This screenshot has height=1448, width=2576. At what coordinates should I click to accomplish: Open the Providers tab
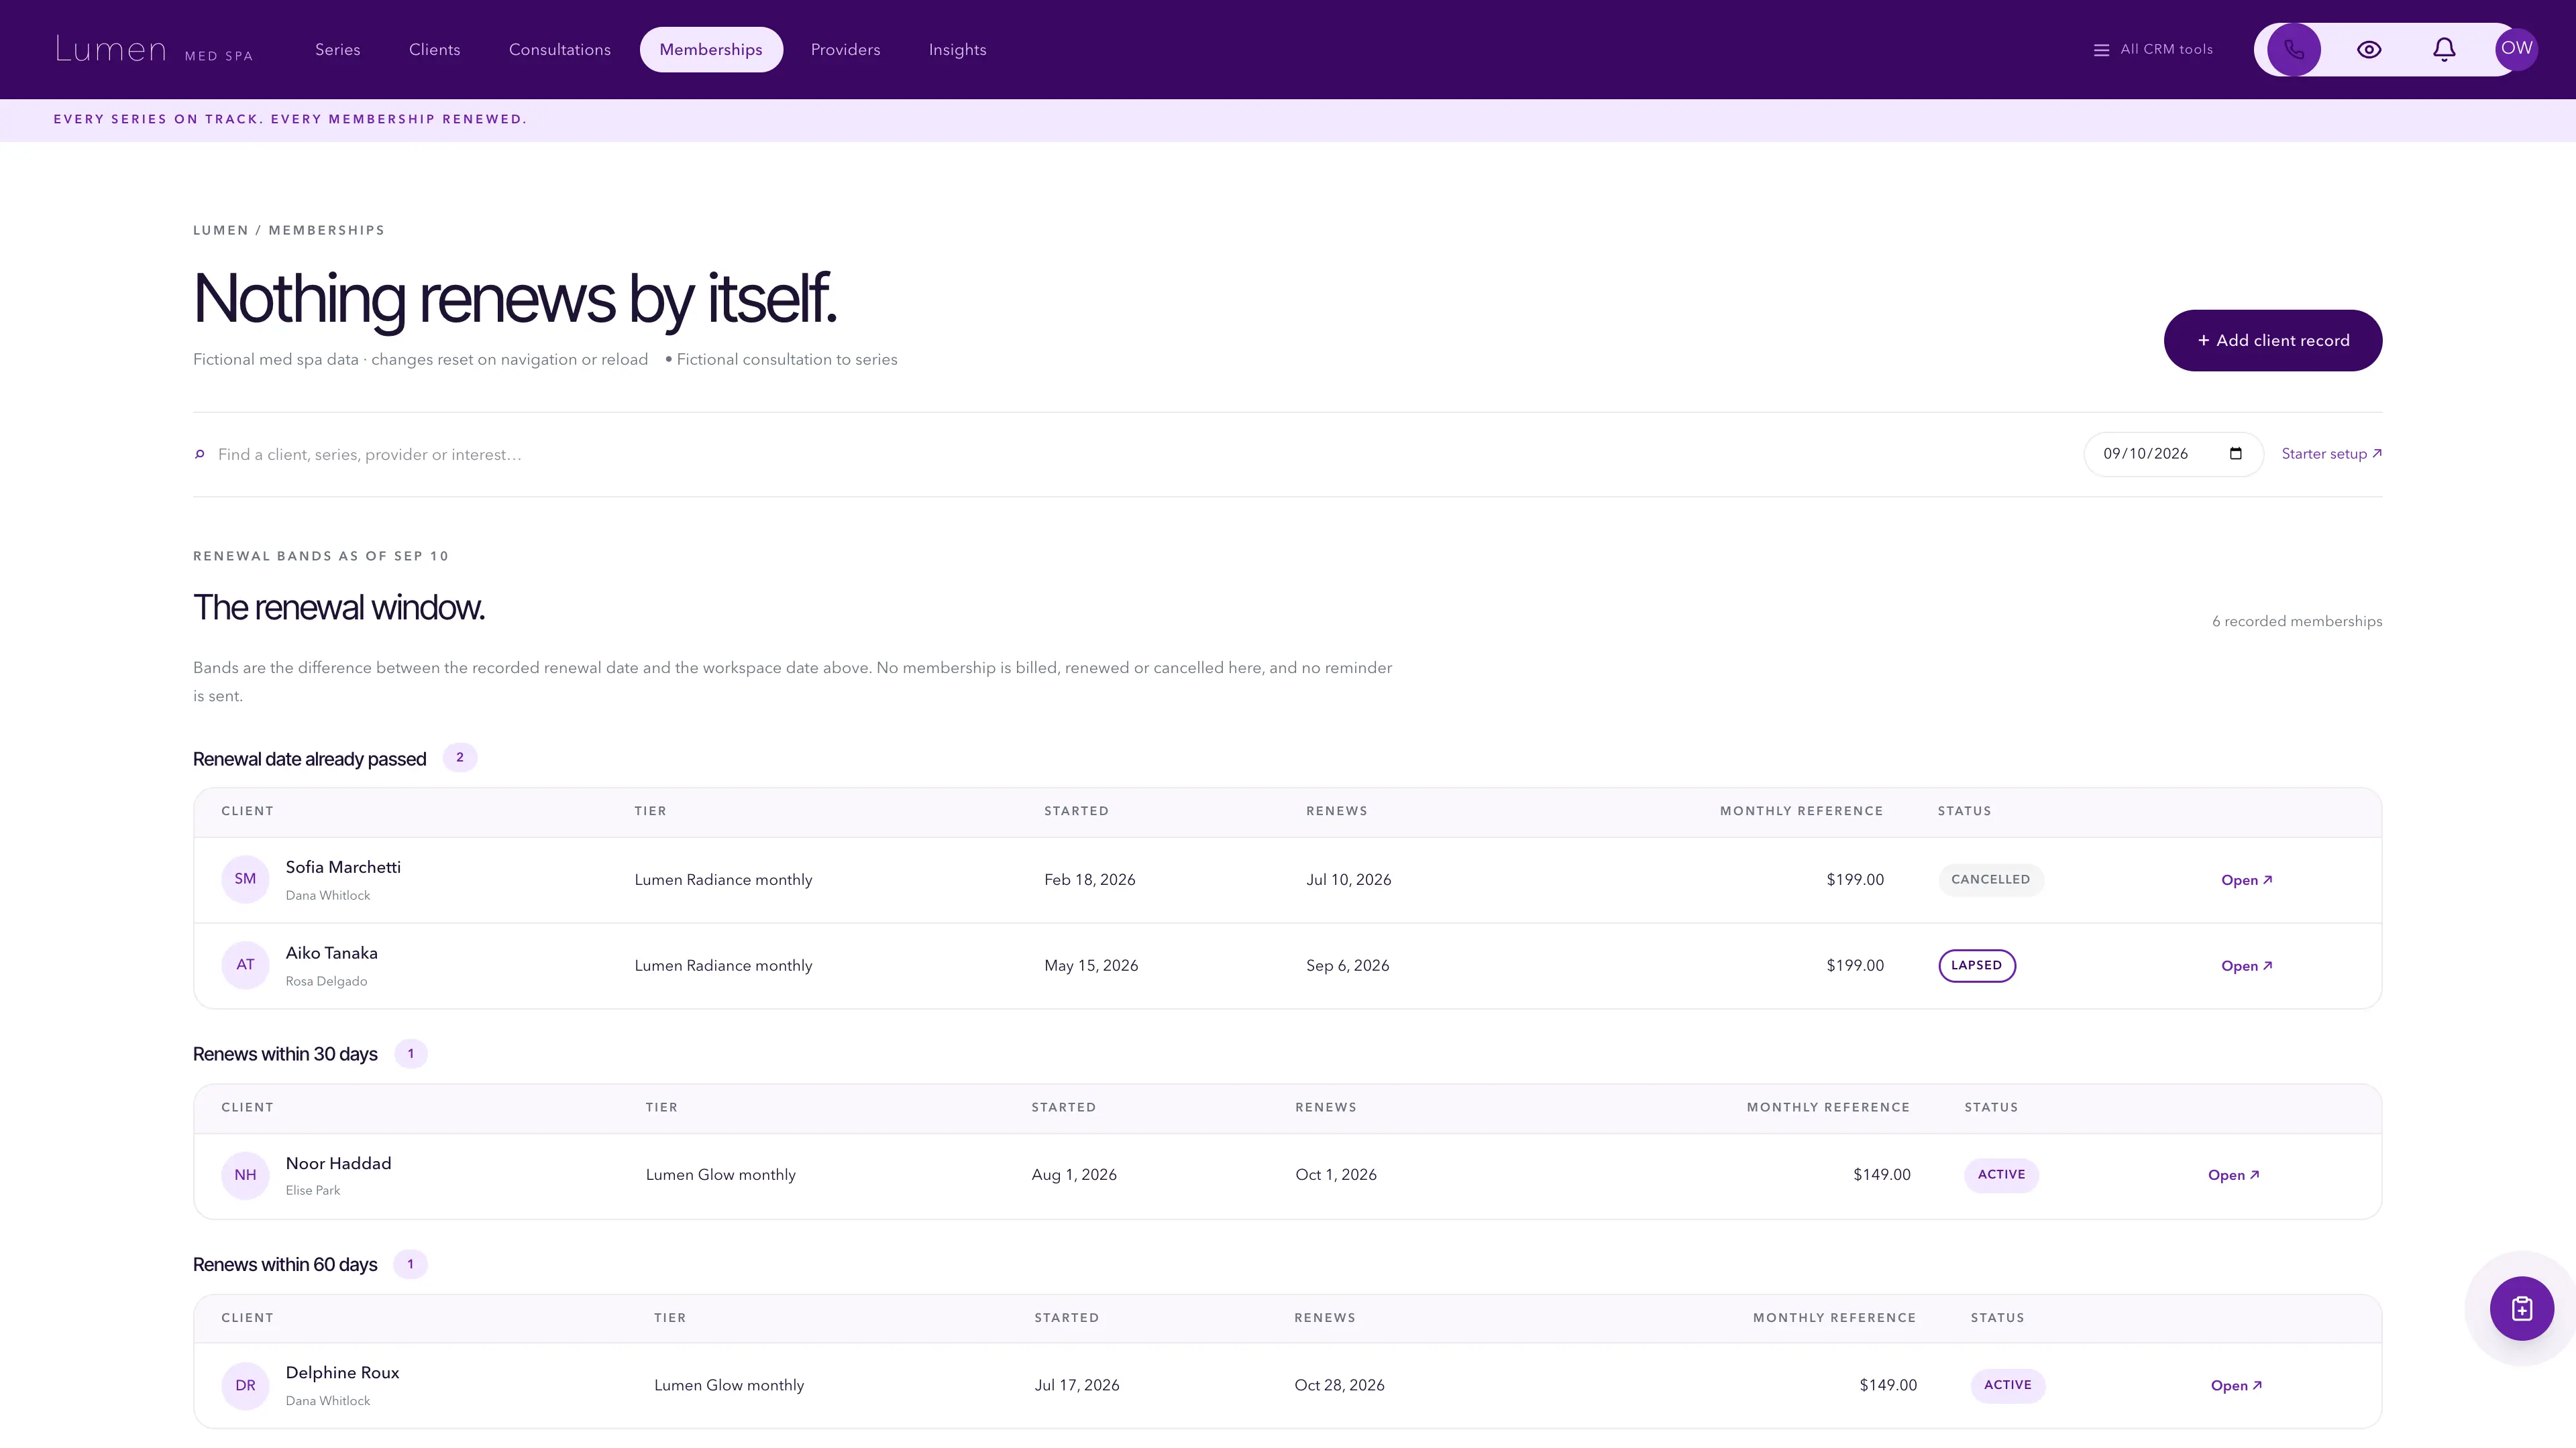coord(845,49)
